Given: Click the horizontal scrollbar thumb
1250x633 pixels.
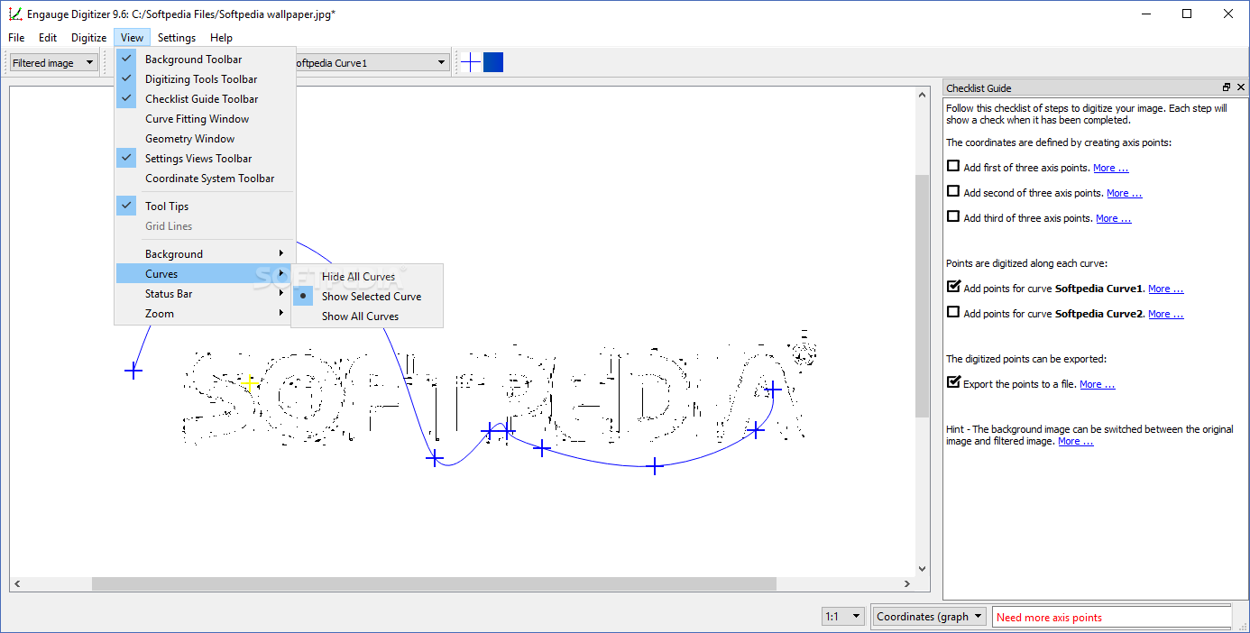Looking at the screenshot, I should (x=434, y=584).
